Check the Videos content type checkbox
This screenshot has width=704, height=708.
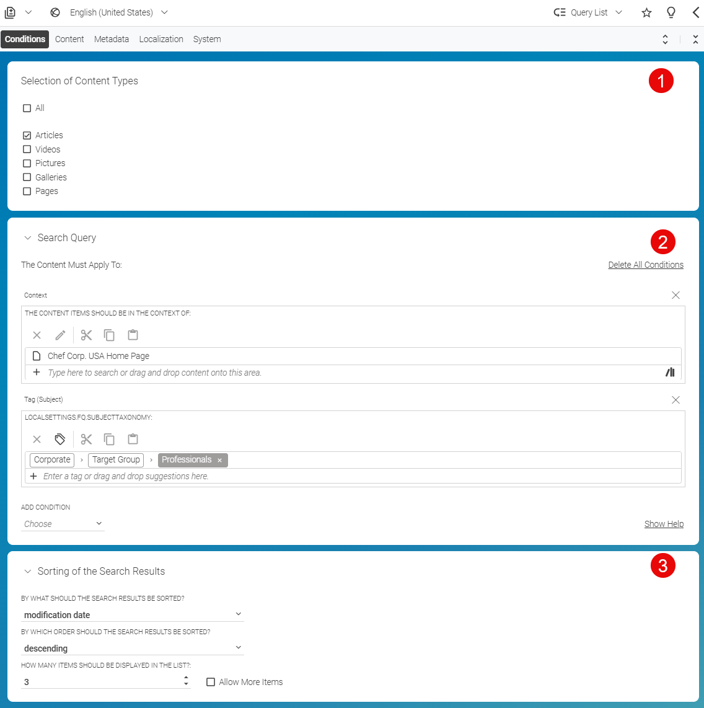(x=27, y=149)
